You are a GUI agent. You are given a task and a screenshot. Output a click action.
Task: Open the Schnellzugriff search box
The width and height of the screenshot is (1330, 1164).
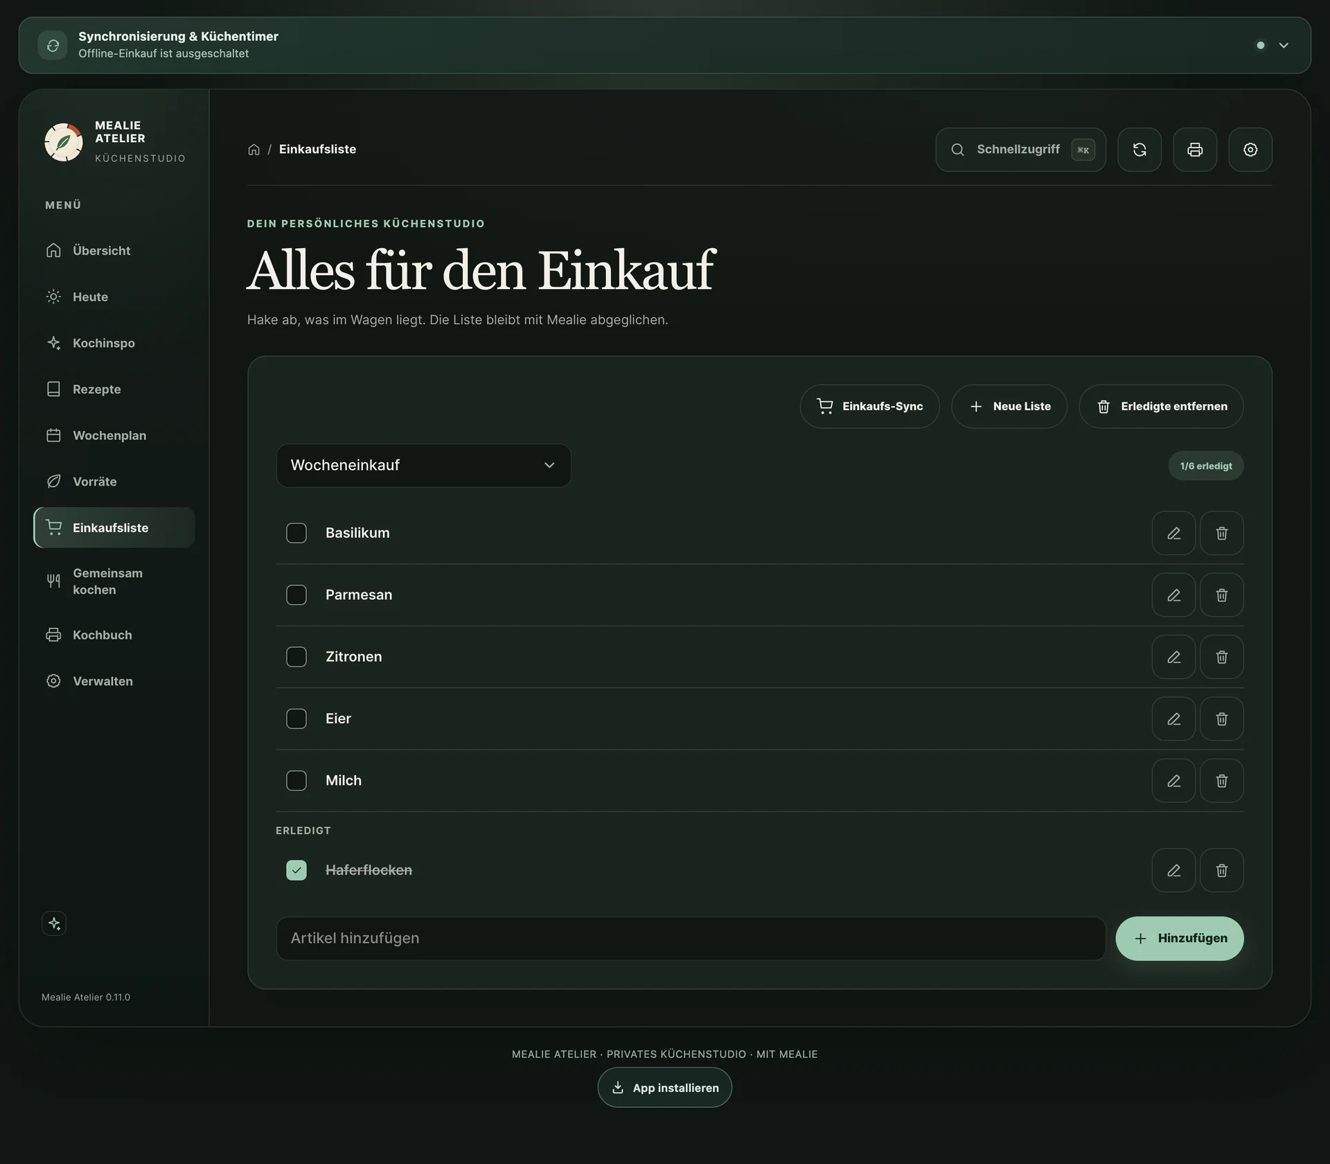coord(1021,150)
